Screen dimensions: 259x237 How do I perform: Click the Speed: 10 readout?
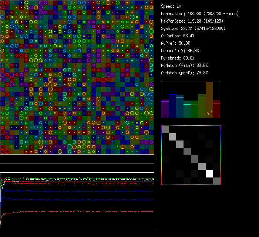171,6
